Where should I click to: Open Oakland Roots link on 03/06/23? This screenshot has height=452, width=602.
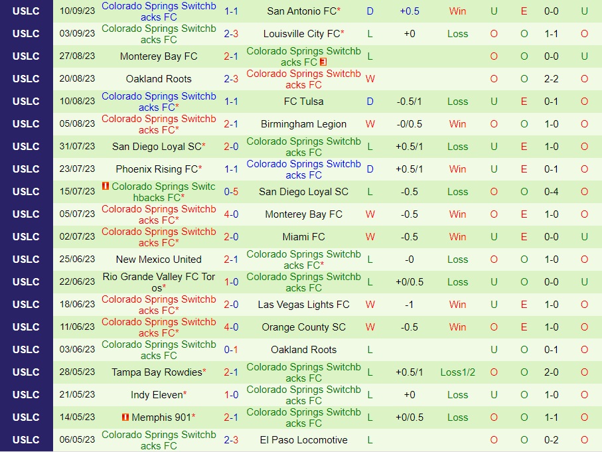click(x=303, y=350)
